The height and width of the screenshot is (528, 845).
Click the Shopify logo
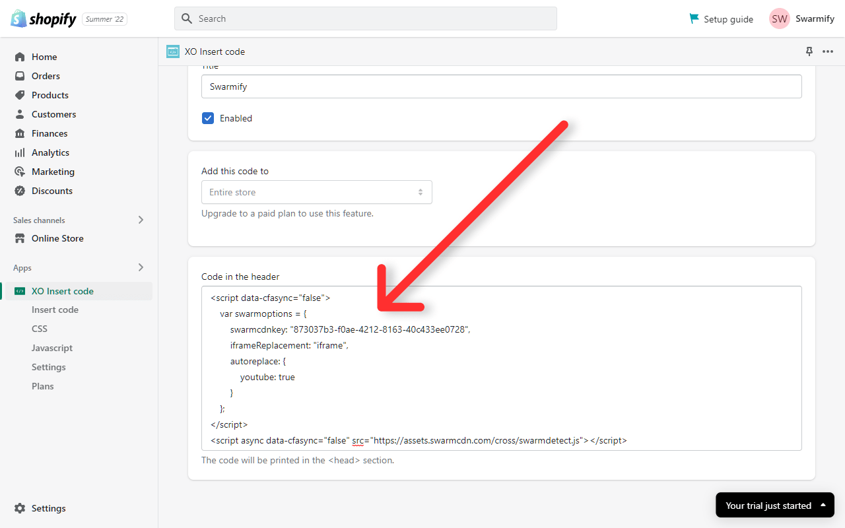click(x=44, y=18)
